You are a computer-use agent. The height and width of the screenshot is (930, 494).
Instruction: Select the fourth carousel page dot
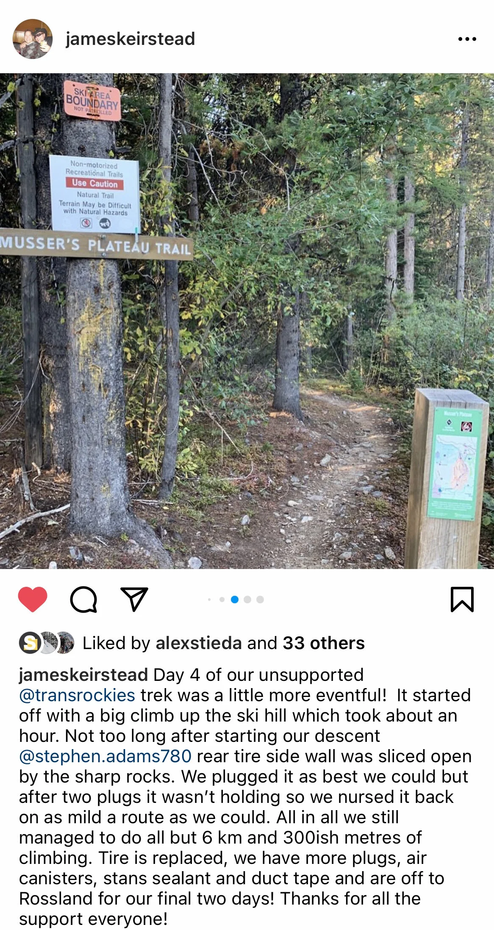click(247, 599)
